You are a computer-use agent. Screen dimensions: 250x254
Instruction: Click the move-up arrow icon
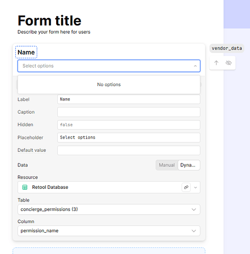coord(216,63)
